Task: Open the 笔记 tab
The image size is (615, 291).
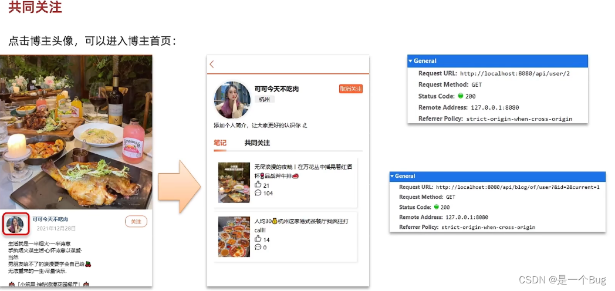Action: click(x=220, y=143)
